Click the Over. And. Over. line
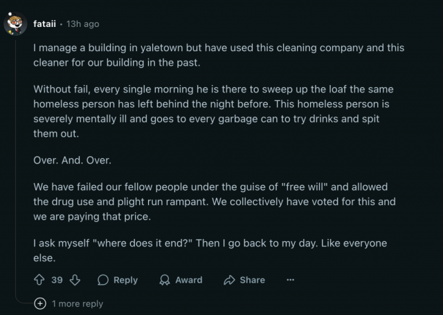443x315 pixels. click(x=72, y=160)
